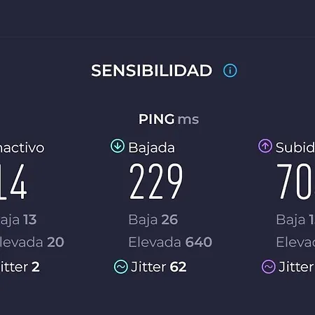Click the Subida ping value

(x=296, y=181)
